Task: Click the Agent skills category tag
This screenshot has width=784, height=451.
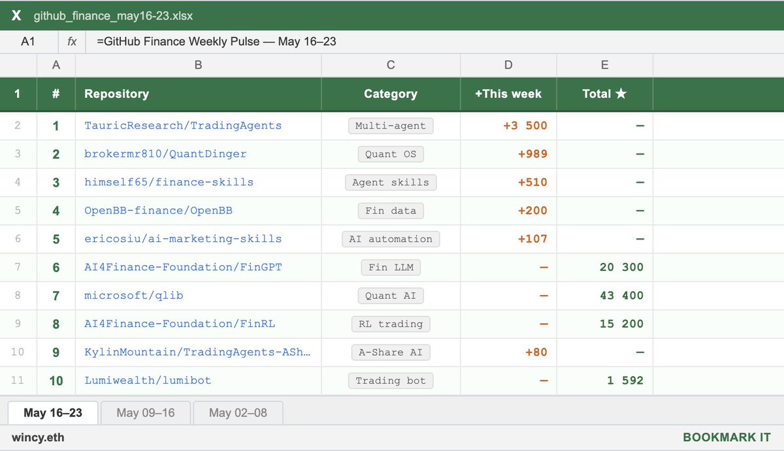Action: [391, 182]
